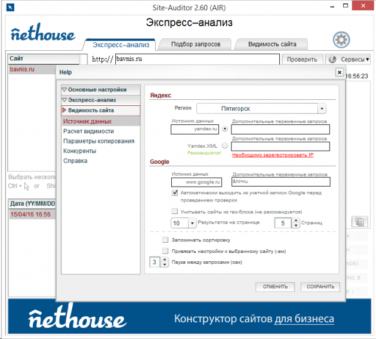Switch to the Видимость сайта tab

click(272, 44)
